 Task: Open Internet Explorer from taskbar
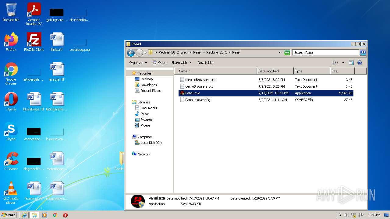pos(24,215)
